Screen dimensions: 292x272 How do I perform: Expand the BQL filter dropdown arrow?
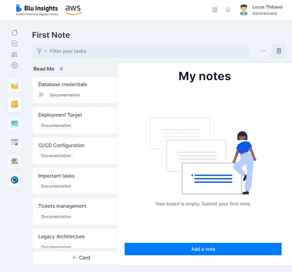coord(45,51)
